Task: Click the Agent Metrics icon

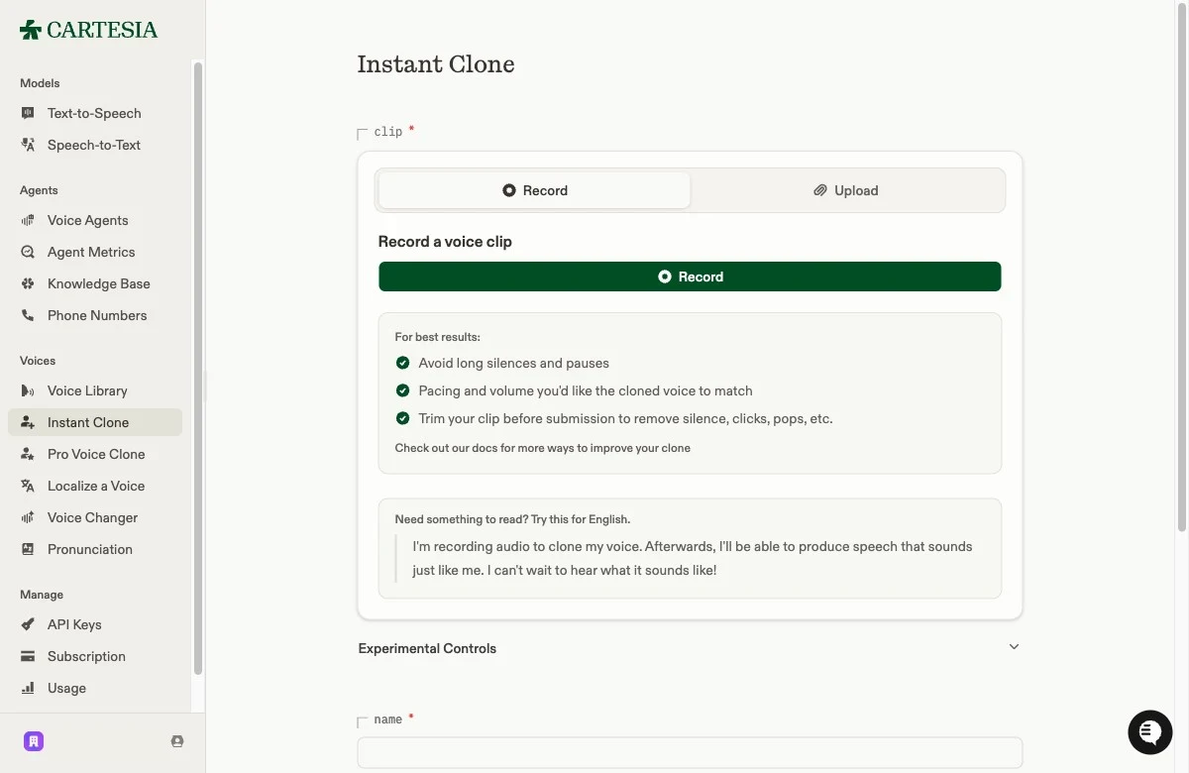Action: point(28,252)
